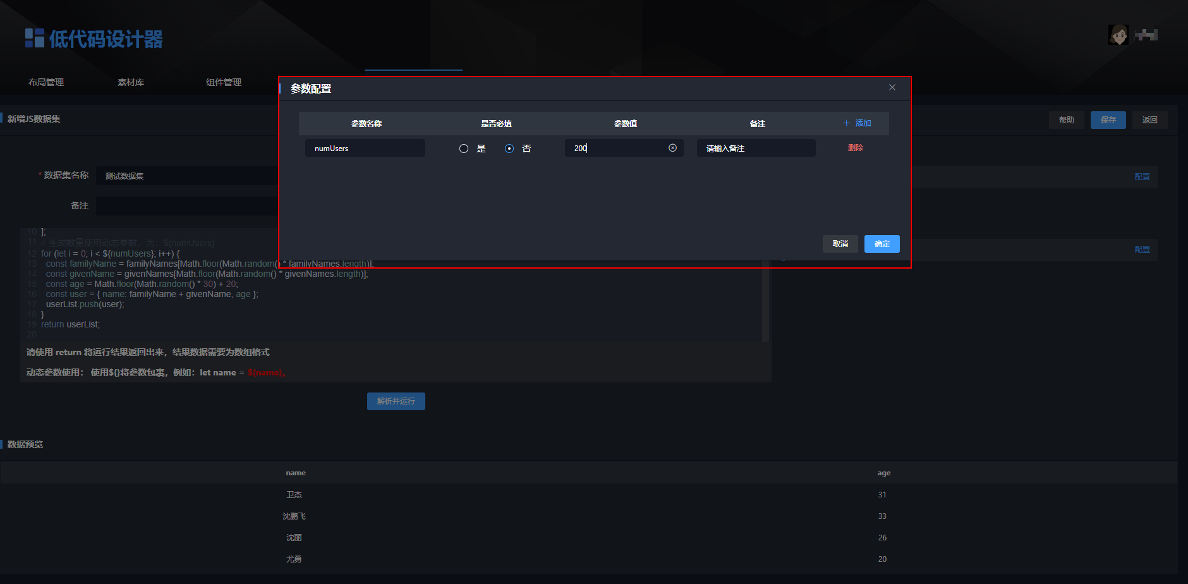Viewport: 1188px width, 584px height.
Task: Select the 是 radio button
Action: (464, 149)
